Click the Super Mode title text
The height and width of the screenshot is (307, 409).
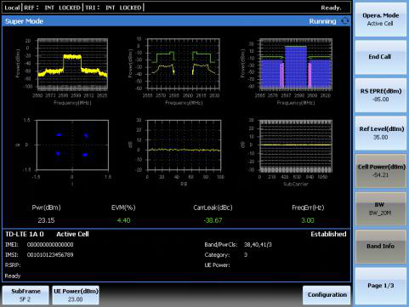pos(24,21)
